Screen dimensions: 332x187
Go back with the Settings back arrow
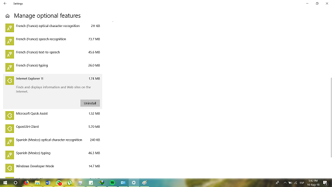(5, 4)
